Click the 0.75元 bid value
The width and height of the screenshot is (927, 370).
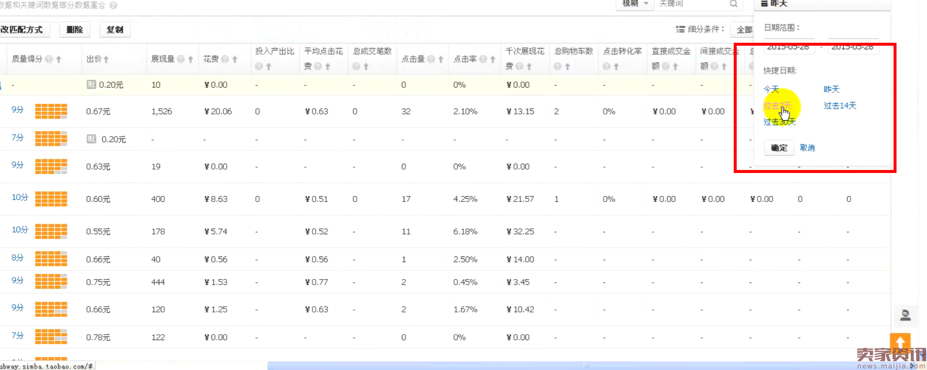pyautogui.click(x=98, y=282)
